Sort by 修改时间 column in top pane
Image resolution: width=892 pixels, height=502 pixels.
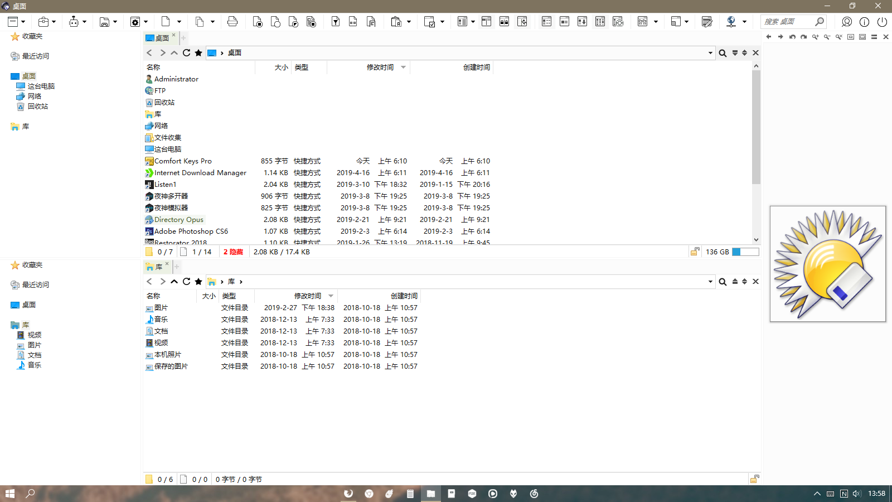pyautogui.click(x=380, y=67)
